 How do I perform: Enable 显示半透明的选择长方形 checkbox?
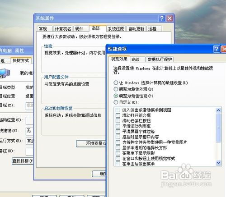(118, 147)
